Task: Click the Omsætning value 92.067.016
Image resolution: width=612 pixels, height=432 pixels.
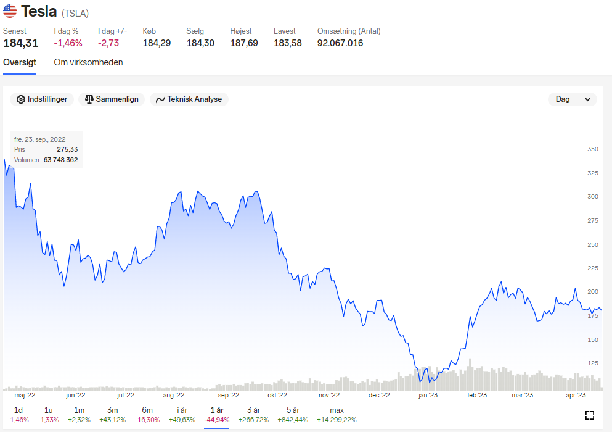Action: coord(340,43)
